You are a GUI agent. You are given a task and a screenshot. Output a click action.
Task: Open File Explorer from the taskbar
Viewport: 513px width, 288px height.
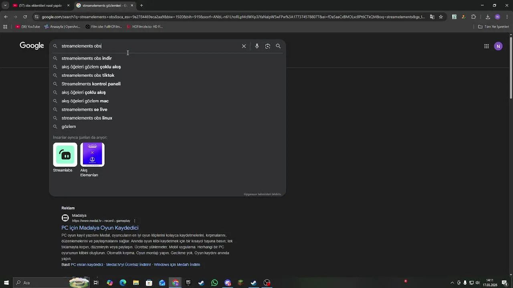point(136,283)
